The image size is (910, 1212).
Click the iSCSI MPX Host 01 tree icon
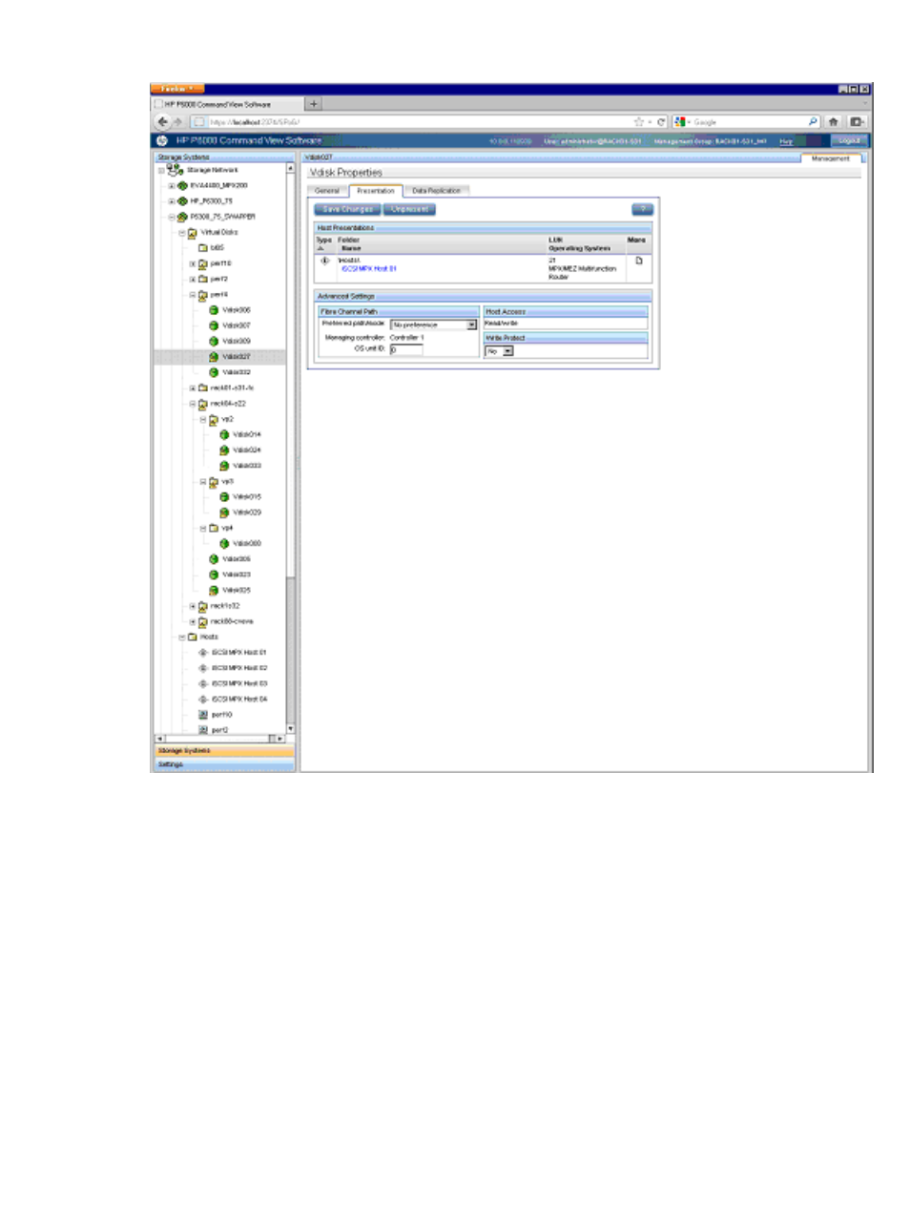202,653
